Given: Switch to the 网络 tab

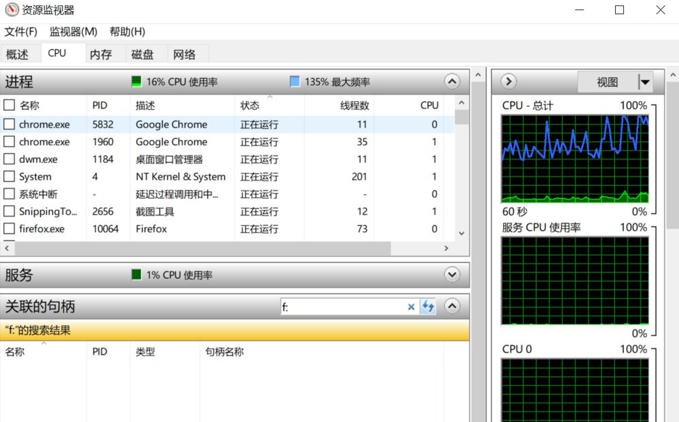Looking at the screenshot, I should coord(184,55).
